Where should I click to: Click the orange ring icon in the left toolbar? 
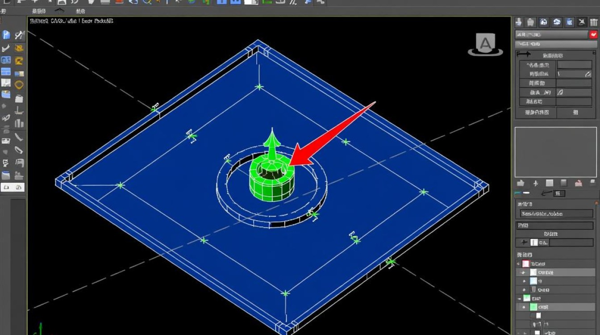pyautogui.click(x=19, y=84)
